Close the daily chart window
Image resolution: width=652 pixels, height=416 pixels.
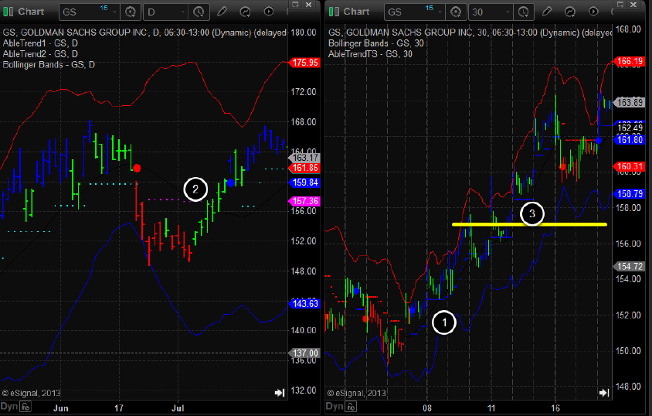(x=308, y=5)
